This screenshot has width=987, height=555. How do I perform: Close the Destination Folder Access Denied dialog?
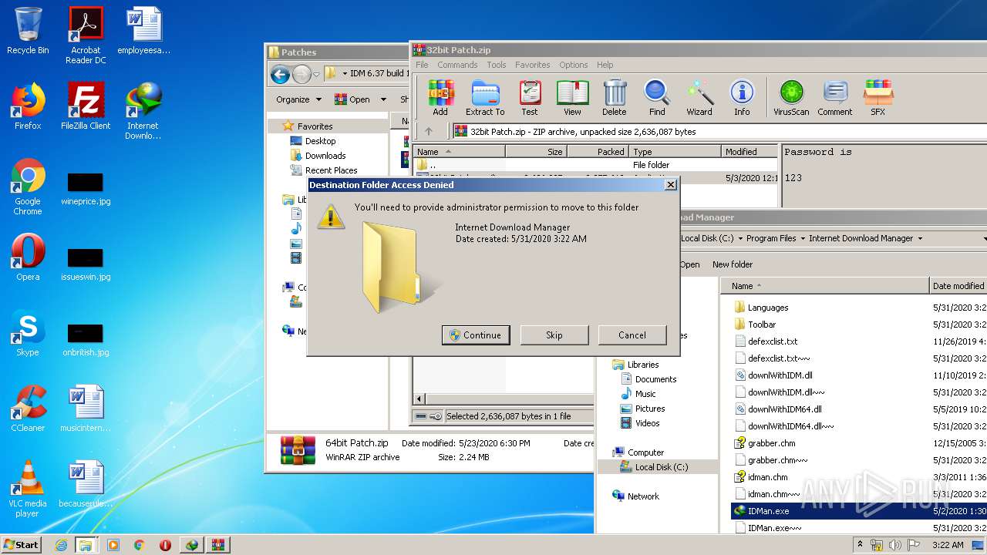point(671,185)
